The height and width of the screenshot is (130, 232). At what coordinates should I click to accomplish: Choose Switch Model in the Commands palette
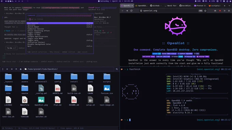(60, 27)
